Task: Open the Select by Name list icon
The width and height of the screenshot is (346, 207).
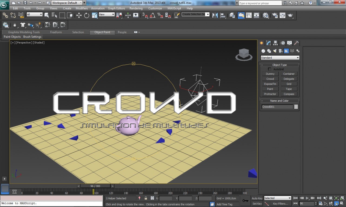Action: coord(54,15)
